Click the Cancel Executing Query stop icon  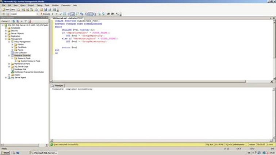click(x=56, y=14)
